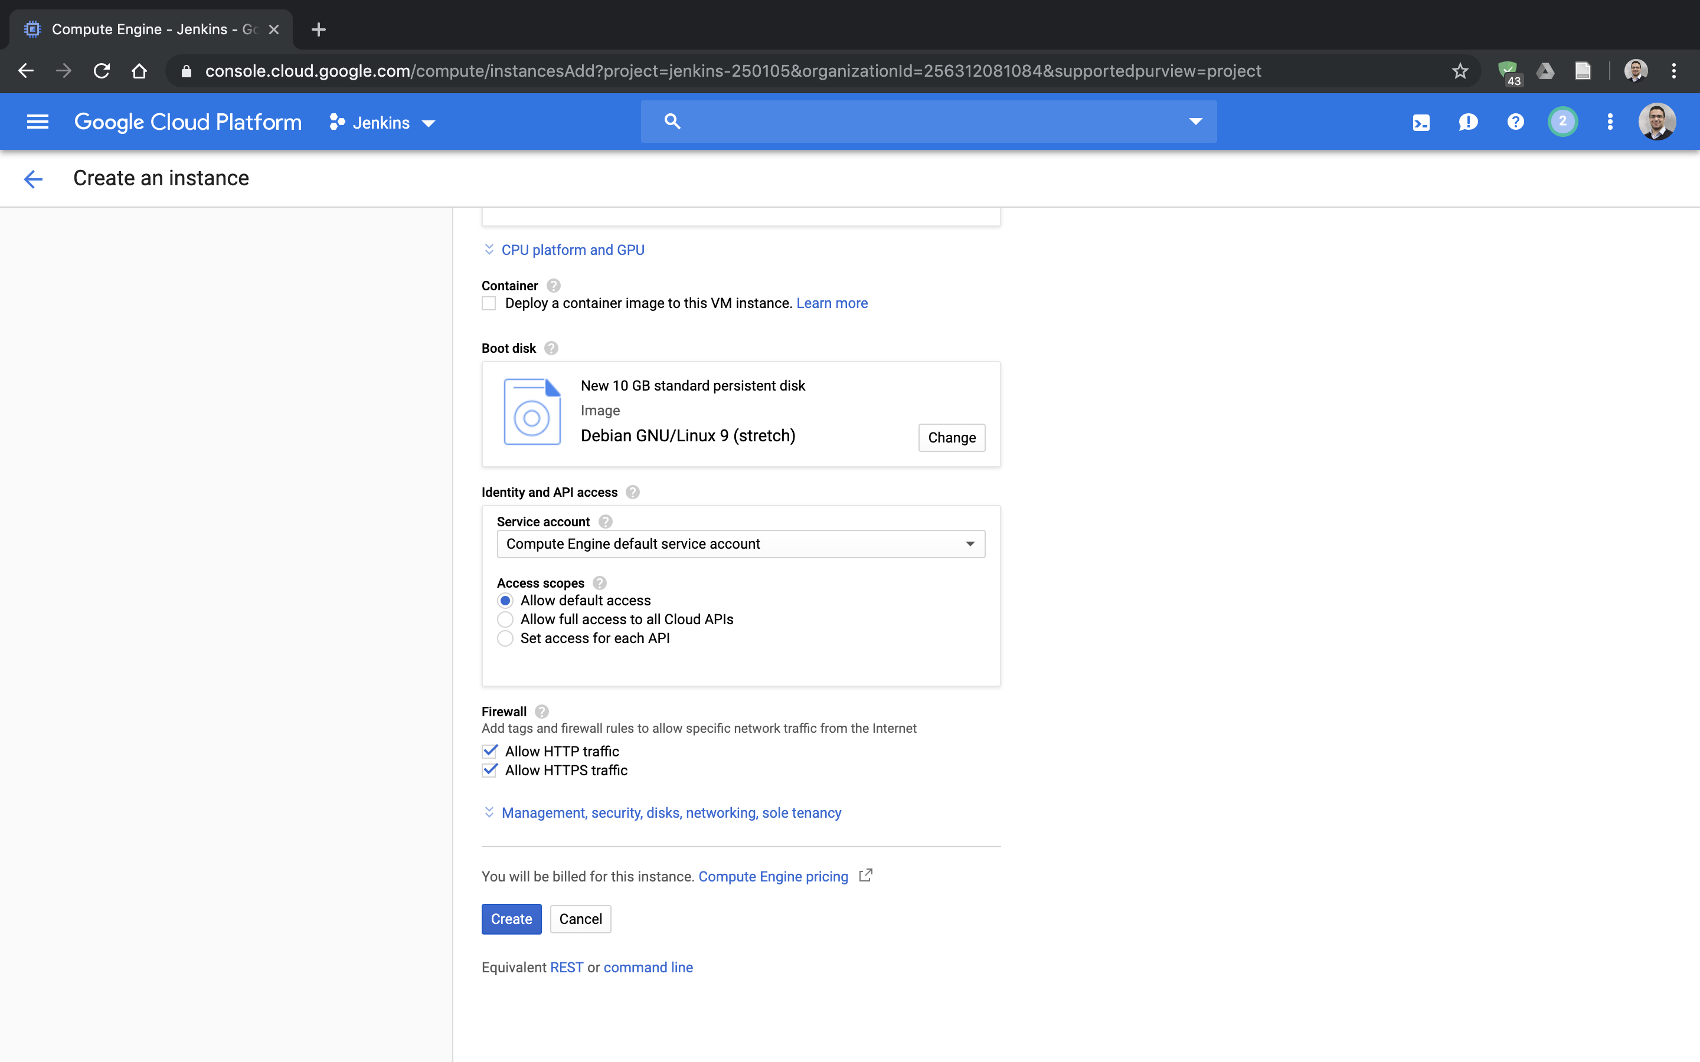Check Deploy a container image checkbox
This screenshot has height=1062, width=1700.
[x=489, y=303]
